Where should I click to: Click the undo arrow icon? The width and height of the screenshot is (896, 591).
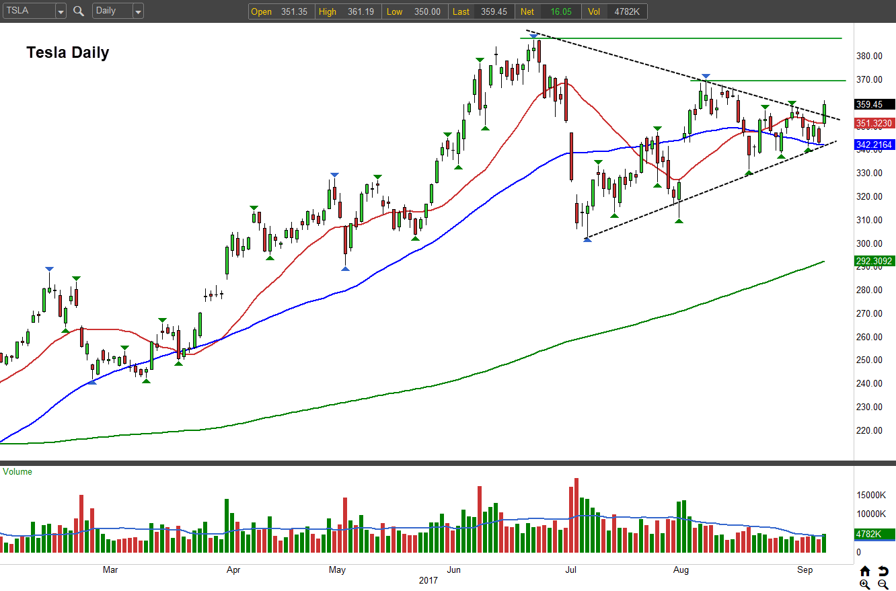pyautogui.click(x=883, y=571)
